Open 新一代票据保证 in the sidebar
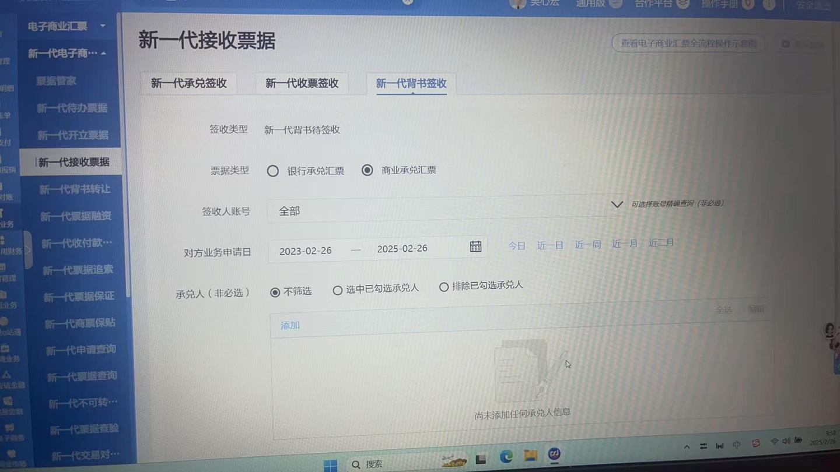Screen dimensions: 840x472 79,297
